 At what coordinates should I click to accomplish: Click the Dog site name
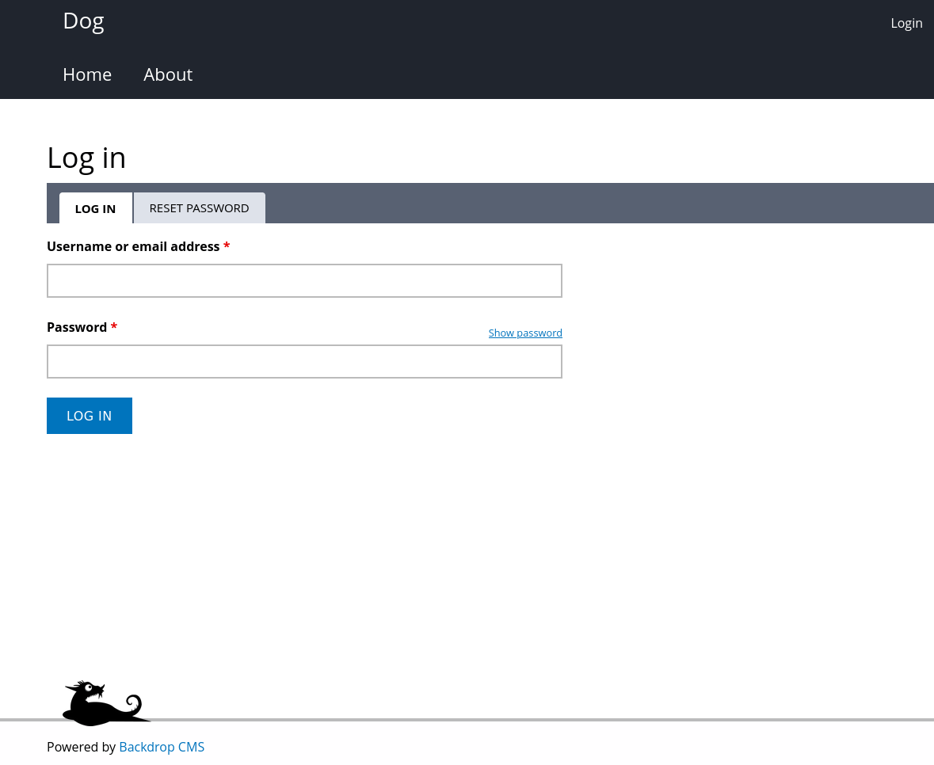(83, 21)
